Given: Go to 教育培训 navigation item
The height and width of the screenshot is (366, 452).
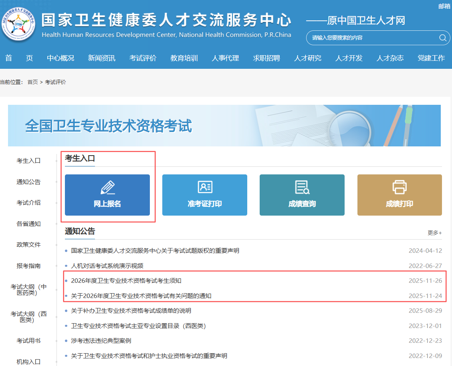Looking at the screenshot, I should pos(184,58).
